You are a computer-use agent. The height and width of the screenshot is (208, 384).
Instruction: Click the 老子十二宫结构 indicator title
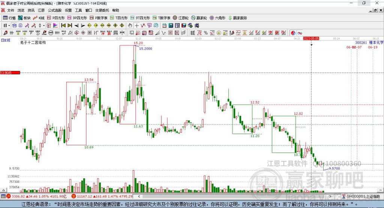33,42
